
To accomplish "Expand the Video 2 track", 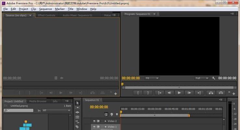I will [105, 121].
